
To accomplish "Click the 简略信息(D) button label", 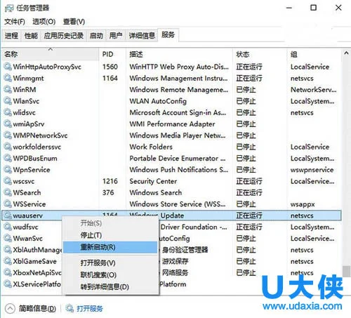I will pyautogui.click(x=37, y=309).
